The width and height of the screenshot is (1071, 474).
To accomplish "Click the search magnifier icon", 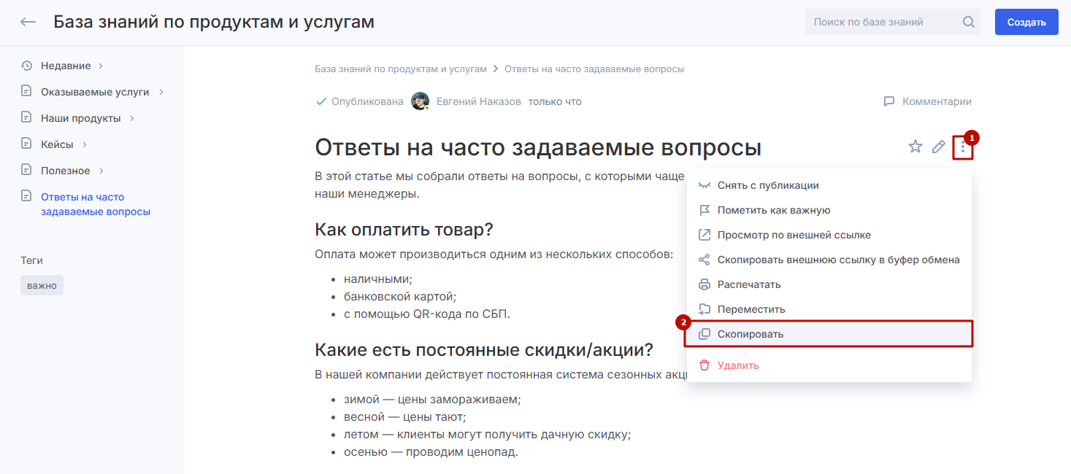I will 969,22.
